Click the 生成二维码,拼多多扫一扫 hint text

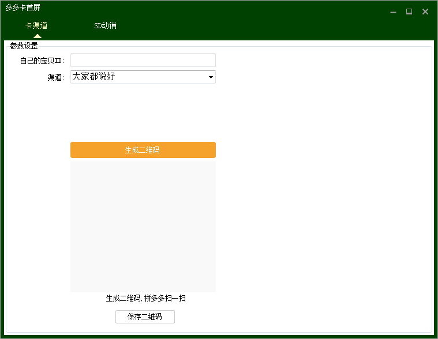tap(145, 299)
